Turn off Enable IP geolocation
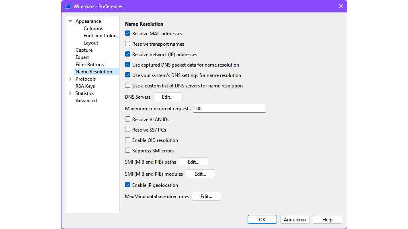This screenshot has width=408, height=229. point(128,185)
